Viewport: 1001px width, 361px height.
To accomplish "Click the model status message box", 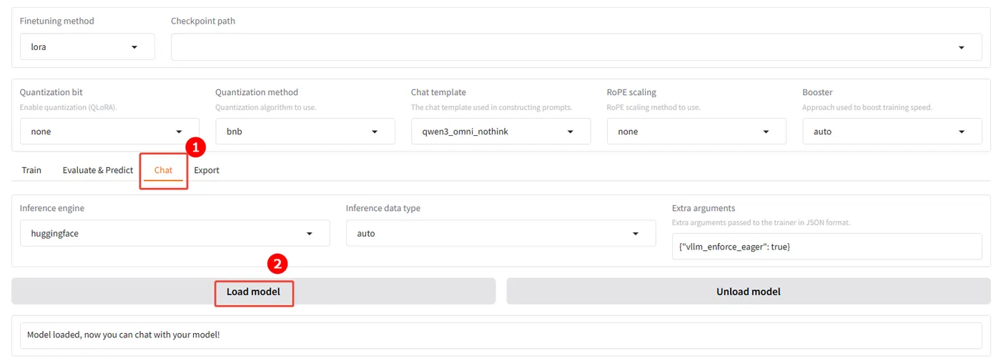I will point(500,335).
